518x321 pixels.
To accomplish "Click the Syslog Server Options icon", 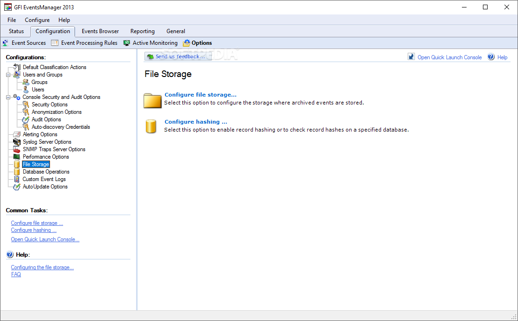I will coord(16,142).
